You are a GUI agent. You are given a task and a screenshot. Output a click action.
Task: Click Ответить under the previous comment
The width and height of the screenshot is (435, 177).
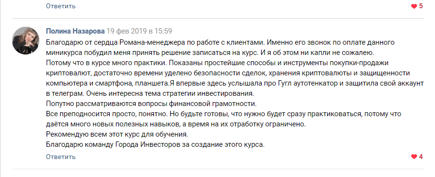pos(61,6)
